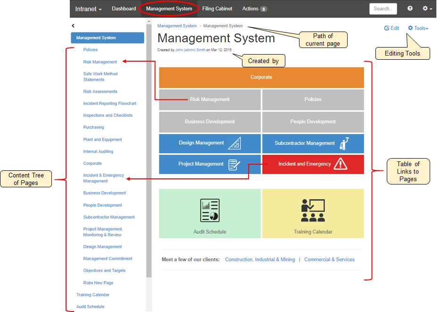Open the settings gear menu
The width and height of the screenshot is (441, 312).
point(427,9)
